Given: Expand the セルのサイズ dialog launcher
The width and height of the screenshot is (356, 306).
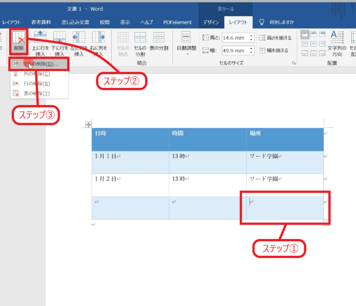Looking at the screenshot, I should 294,63.
